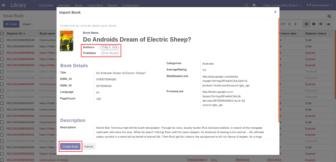
Task: Open Administrator user dropdown
Action: click(x=320, y=5)
